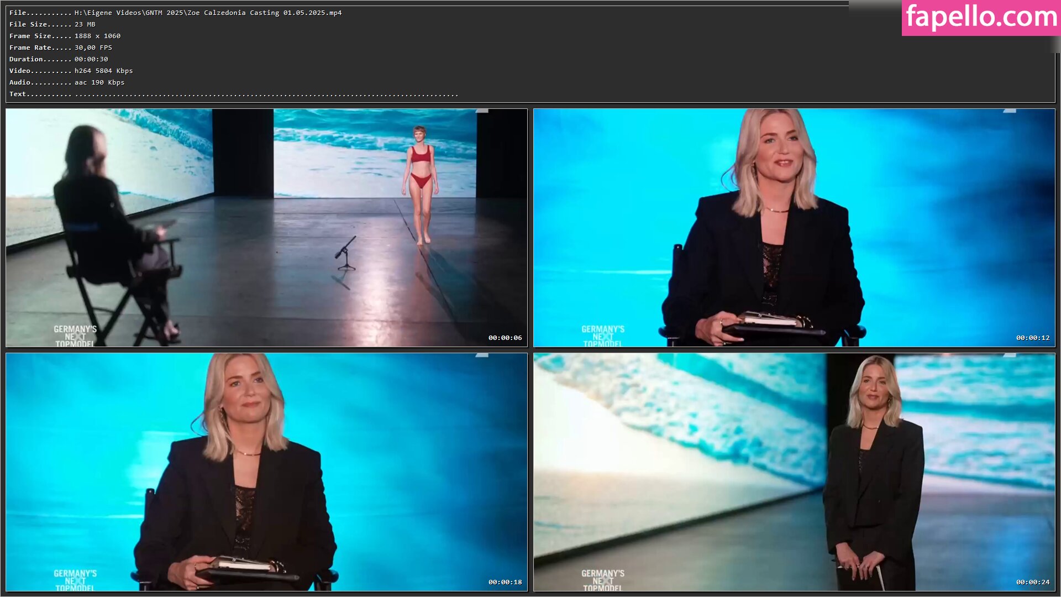
Task: Click the 00:00:06 timestamp label
Action: pos(505,338)
